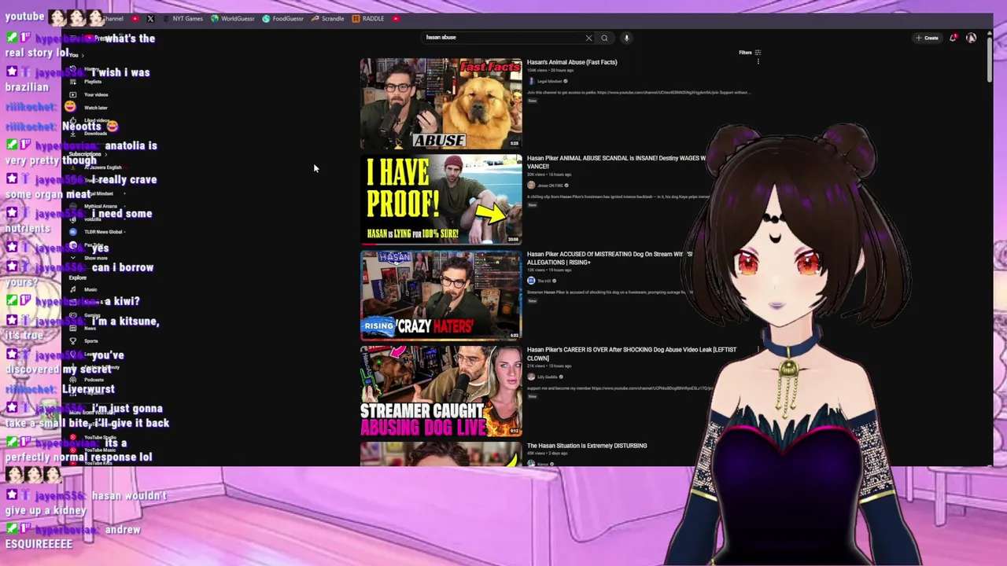Click the page vertical scrollbar
This screenshot has height=566, width=1007.
click(988, 59)
